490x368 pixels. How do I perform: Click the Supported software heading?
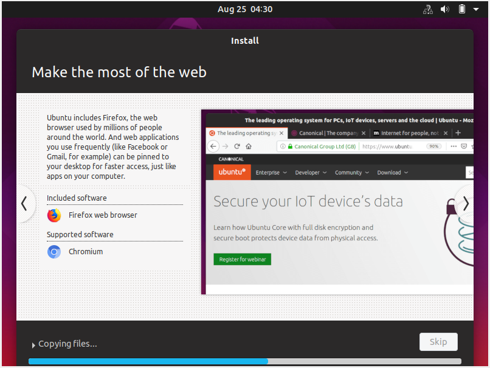pyautogui.click(x=80, y=235)
